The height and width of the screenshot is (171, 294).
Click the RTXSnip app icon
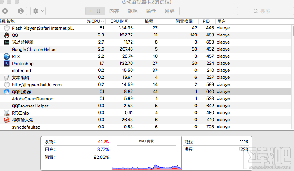point(7,113)
